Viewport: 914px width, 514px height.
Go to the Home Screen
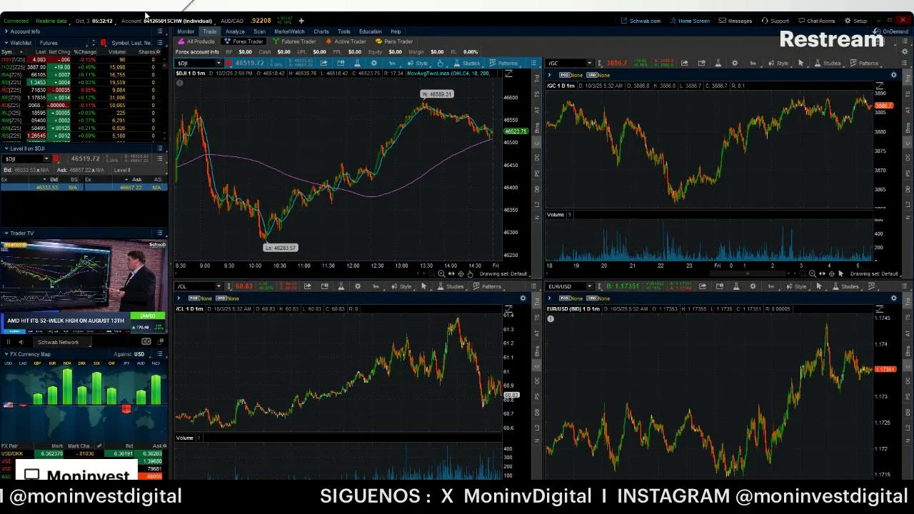pyautogui.click(x=690, y=21)
